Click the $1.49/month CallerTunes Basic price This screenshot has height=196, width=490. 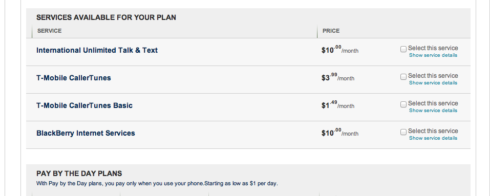pyautogui.click(x=338, y=105)
